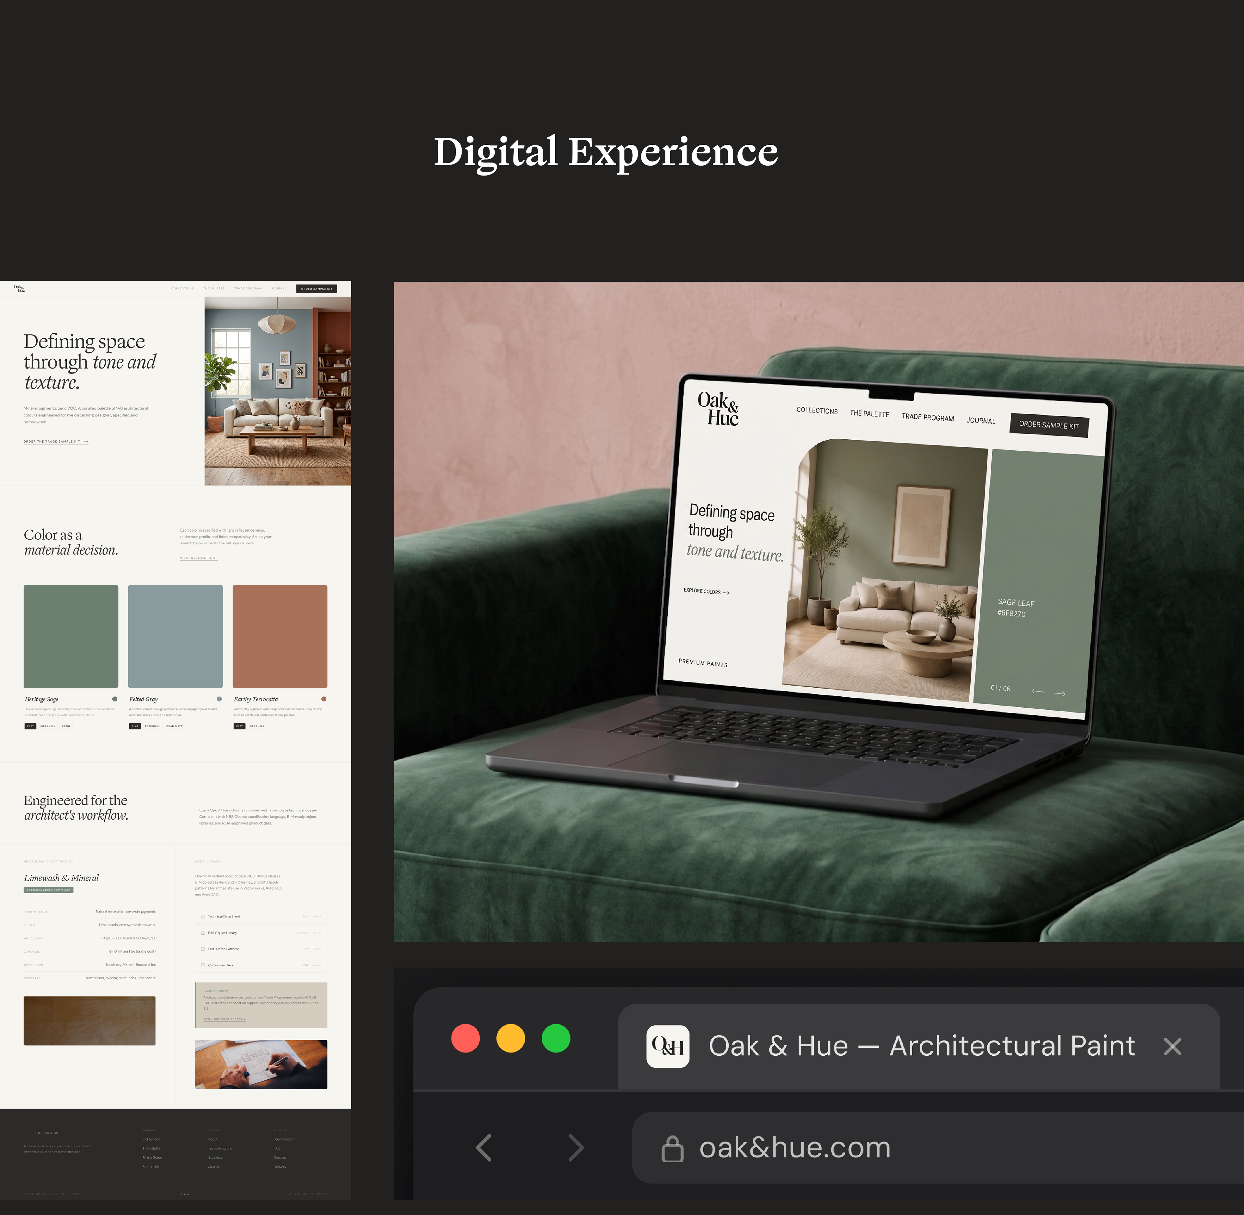1244x1215 pixels.
Task: Open the Stockists footer link
Action: [x=215, y=1158]
